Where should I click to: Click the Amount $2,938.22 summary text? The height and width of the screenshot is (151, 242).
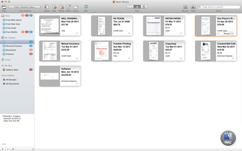pos(12,119)
